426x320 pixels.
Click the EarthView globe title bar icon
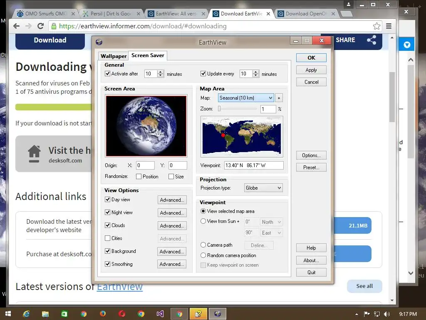tap(99, 42)
